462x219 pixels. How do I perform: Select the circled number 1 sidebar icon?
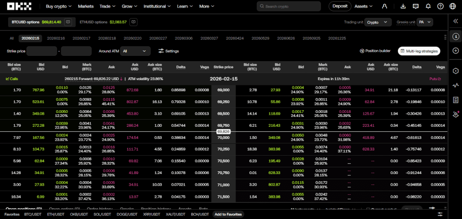[x=456, y=36]
